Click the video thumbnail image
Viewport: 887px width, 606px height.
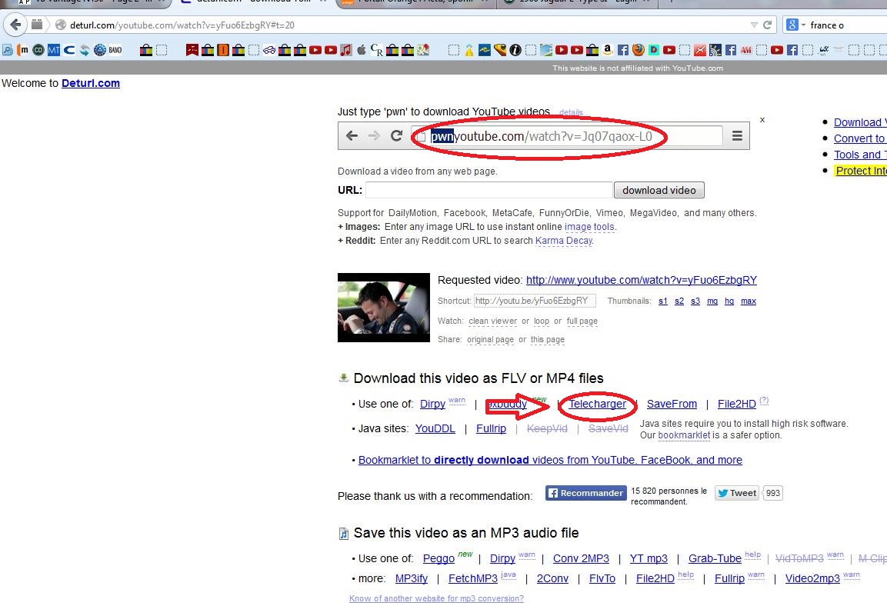pos(384,308)
